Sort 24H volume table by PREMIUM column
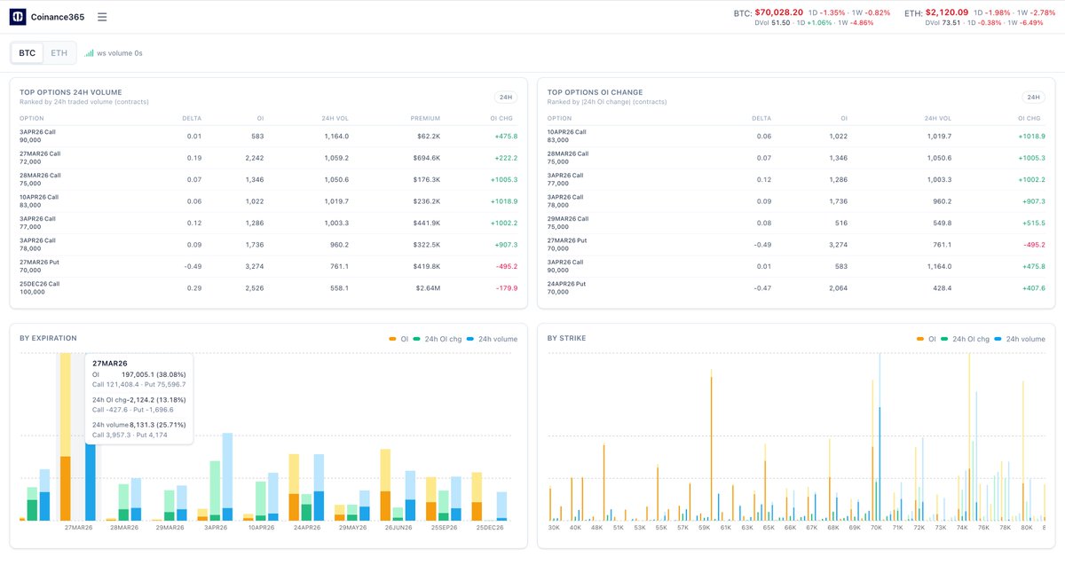Screen dimensions: 1065x573 (x=425, y=118)
